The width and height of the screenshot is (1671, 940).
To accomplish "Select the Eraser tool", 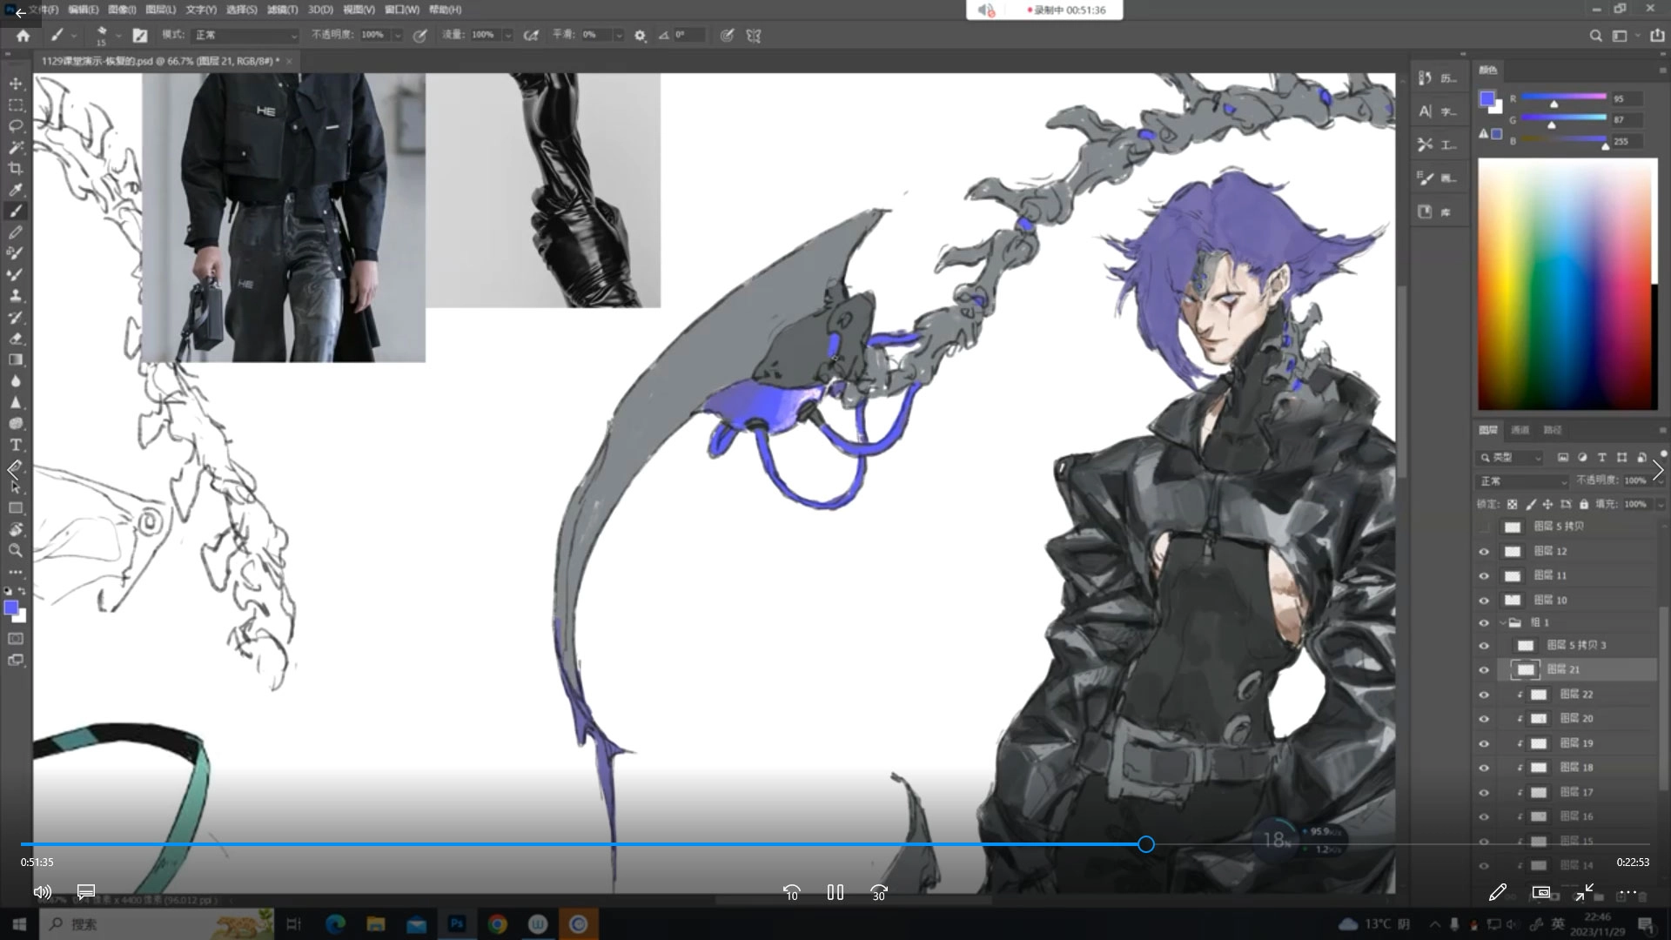I will tap(16, 339).
